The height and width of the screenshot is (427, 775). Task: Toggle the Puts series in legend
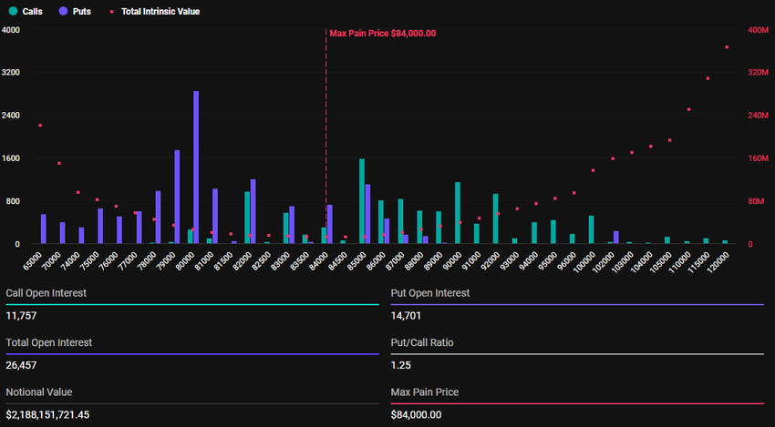click(78, 12)
